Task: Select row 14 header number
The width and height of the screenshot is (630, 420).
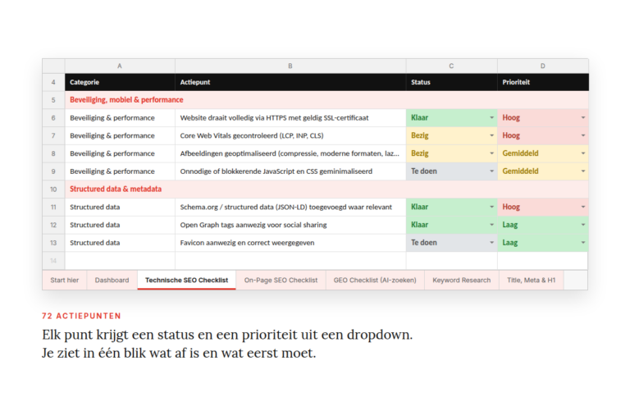Action: point(53,261)
